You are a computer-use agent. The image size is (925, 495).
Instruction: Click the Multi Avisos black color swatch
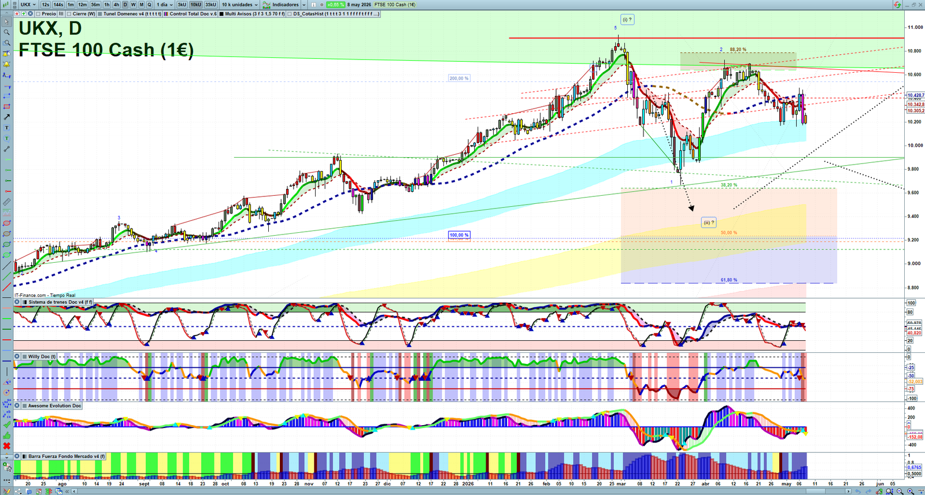click(221, 14)
